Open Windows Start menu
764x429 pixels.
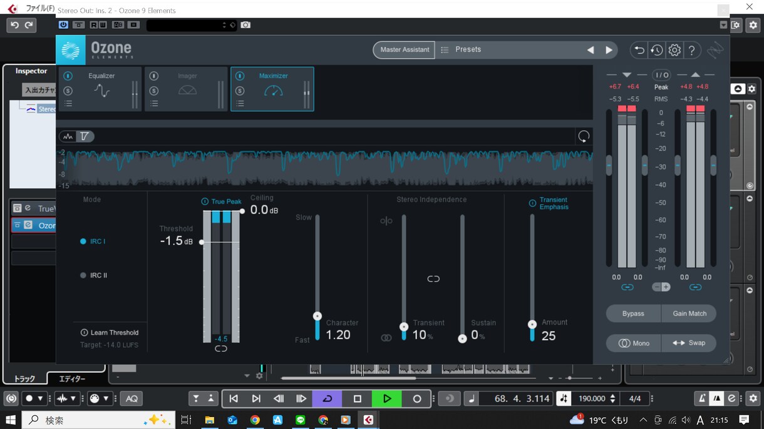pos(11,420)
